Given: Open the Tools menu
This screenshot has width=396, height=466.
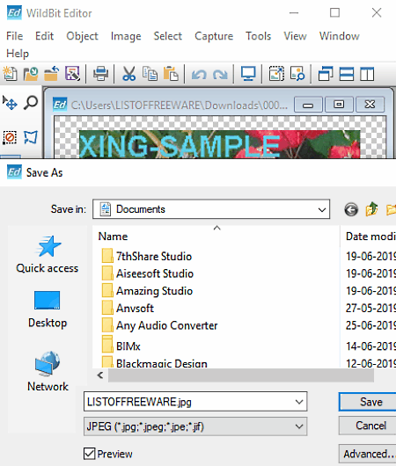Looking at the screenshot, I should pos(258,36).
